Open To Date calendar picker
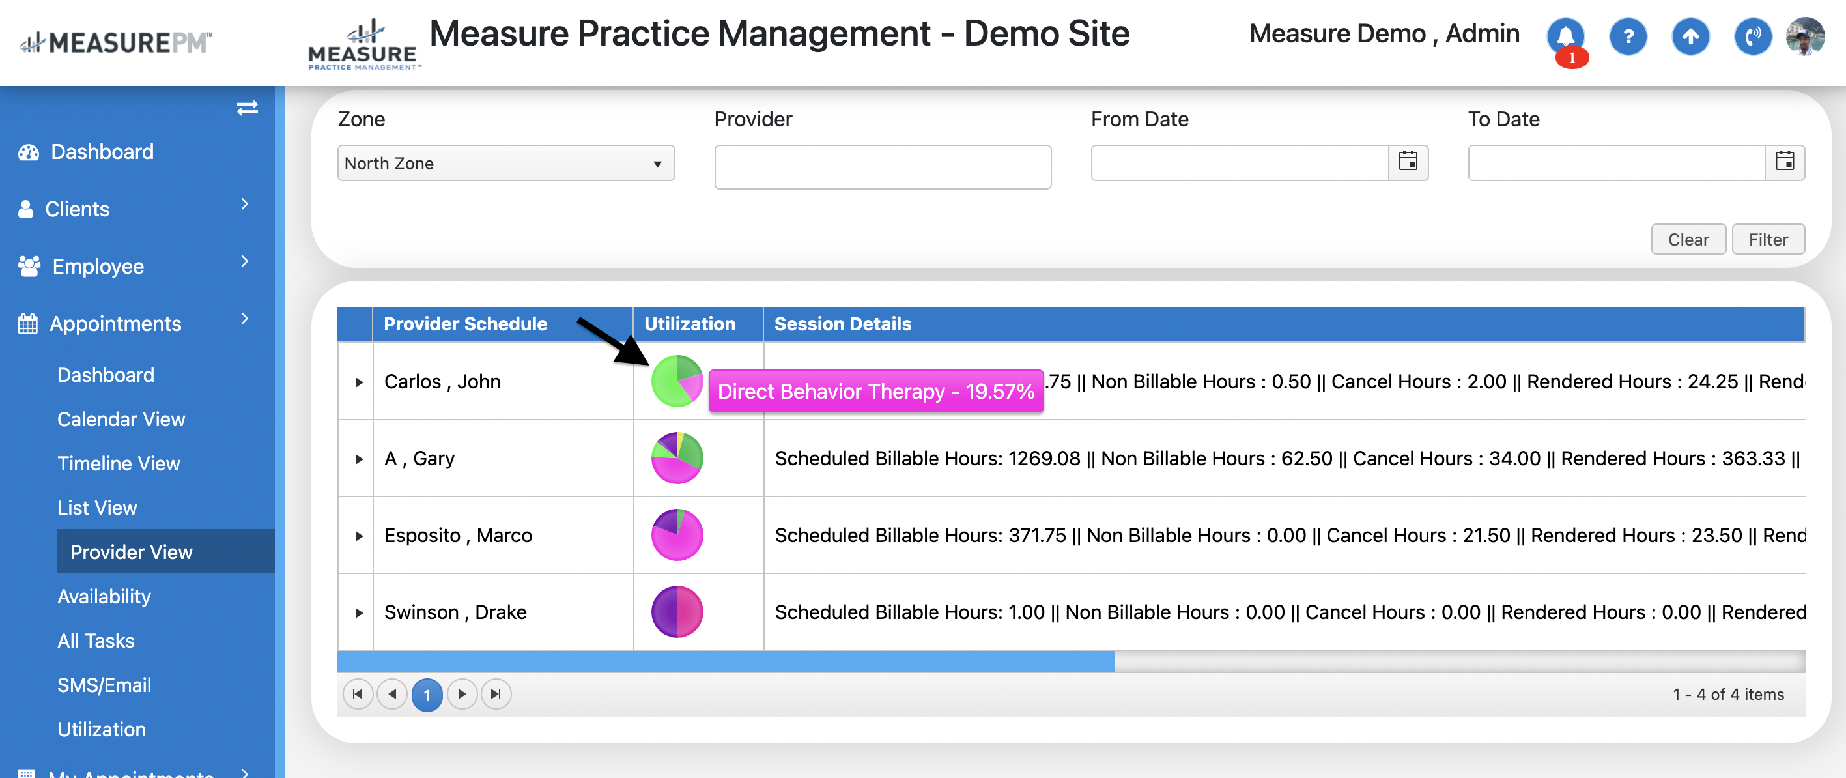This screenshot has height=778, width=1846. [x=1783, y=162]
